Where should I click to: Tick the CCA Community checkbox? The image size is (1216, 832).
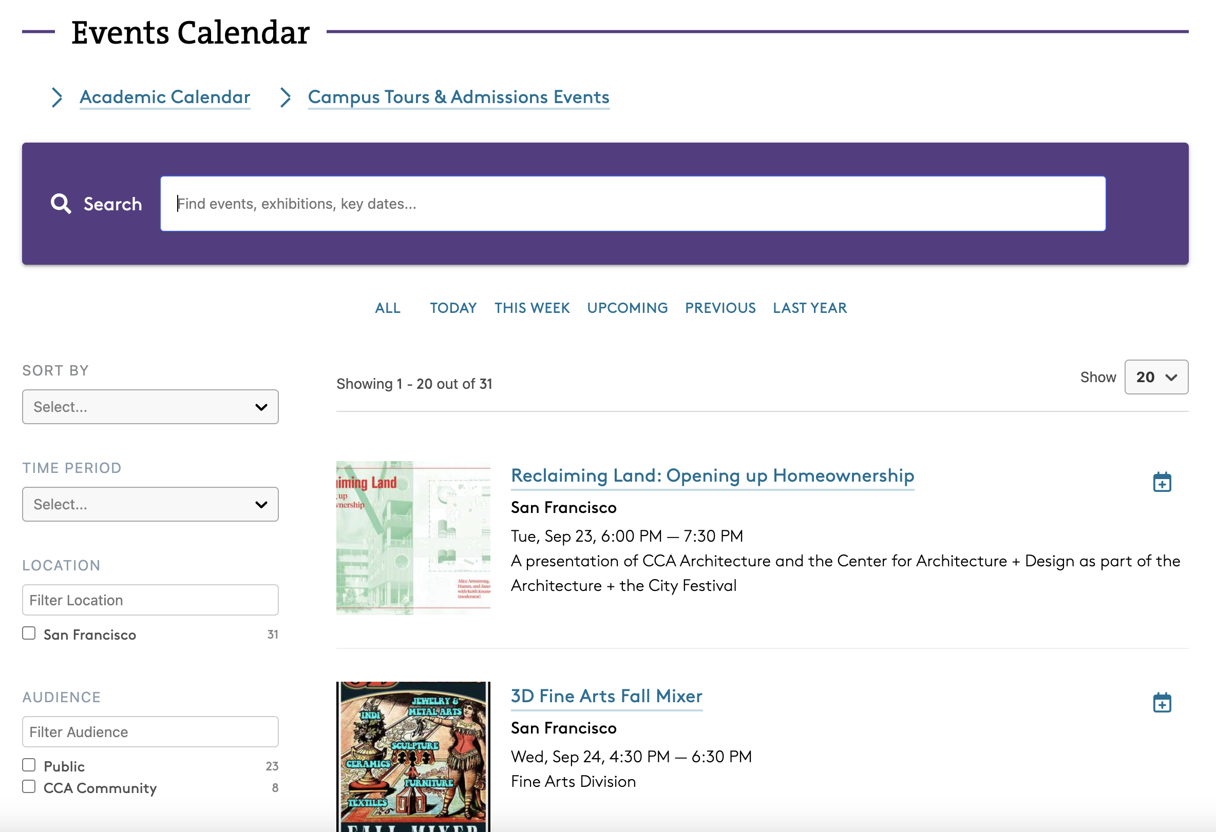(29, 786)
